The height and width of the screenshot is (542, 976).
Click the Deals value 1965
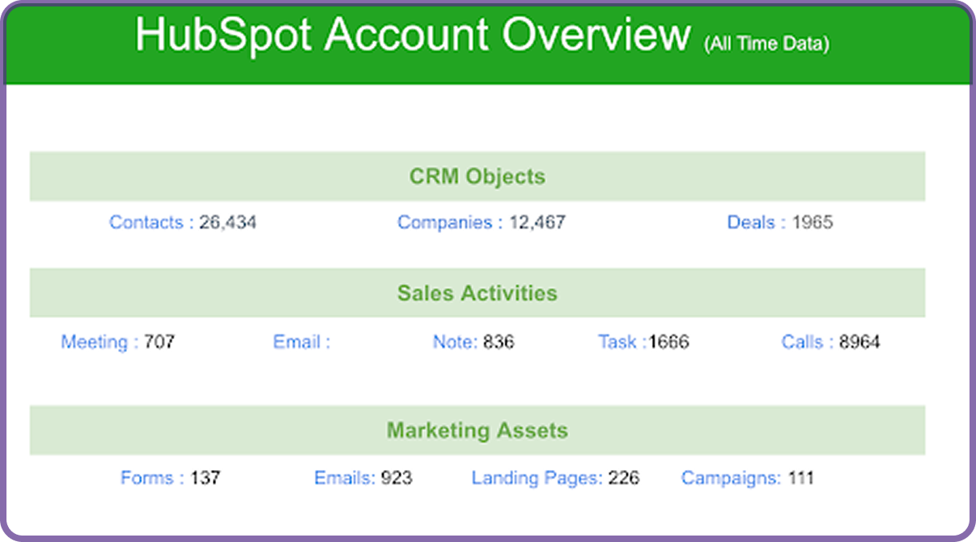click(x=813, y=222)
